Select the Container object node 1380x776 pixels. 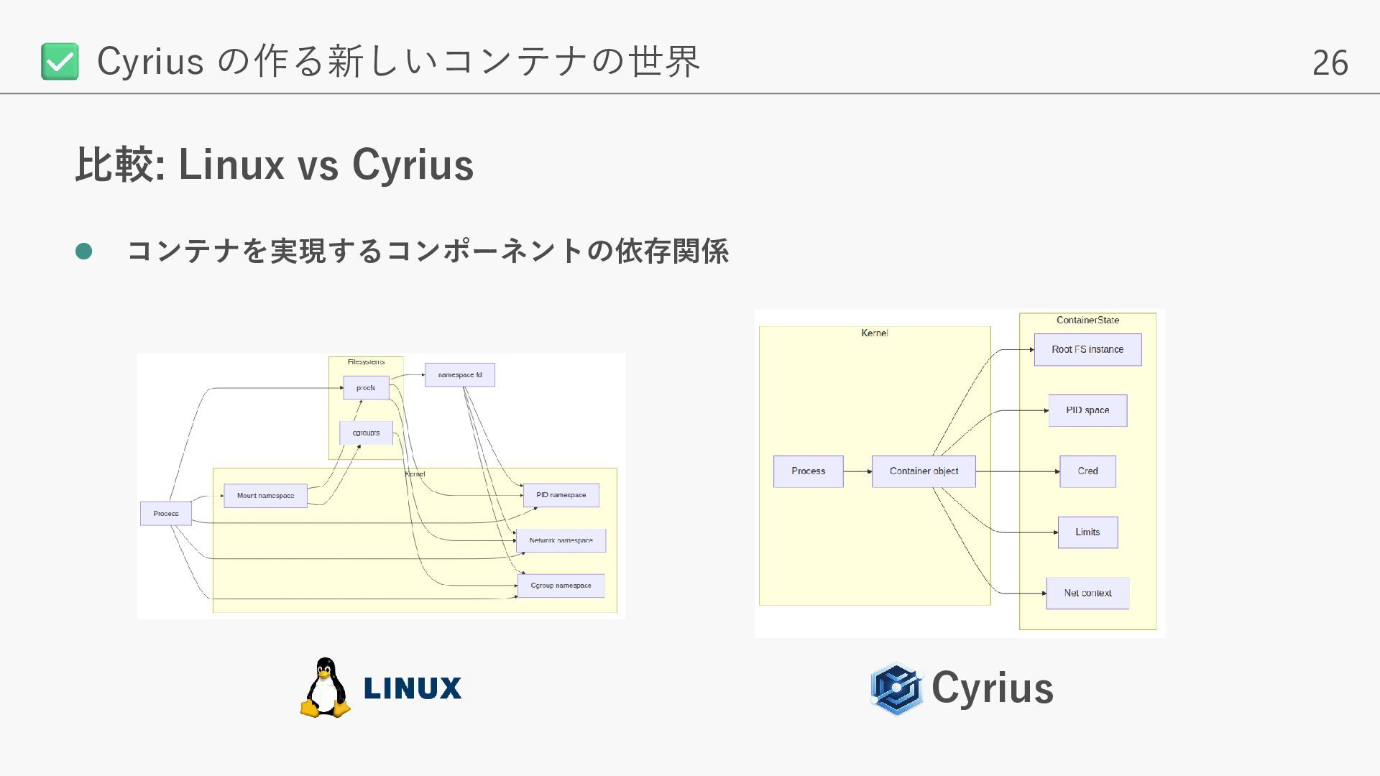[924, 471]
